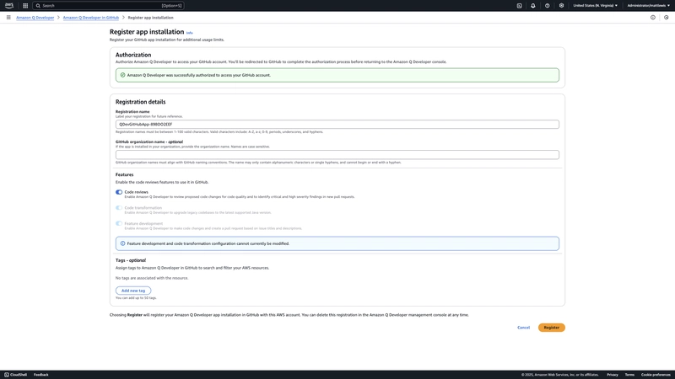Open the CloudShell icon in top bar

[x=519, y=6]
